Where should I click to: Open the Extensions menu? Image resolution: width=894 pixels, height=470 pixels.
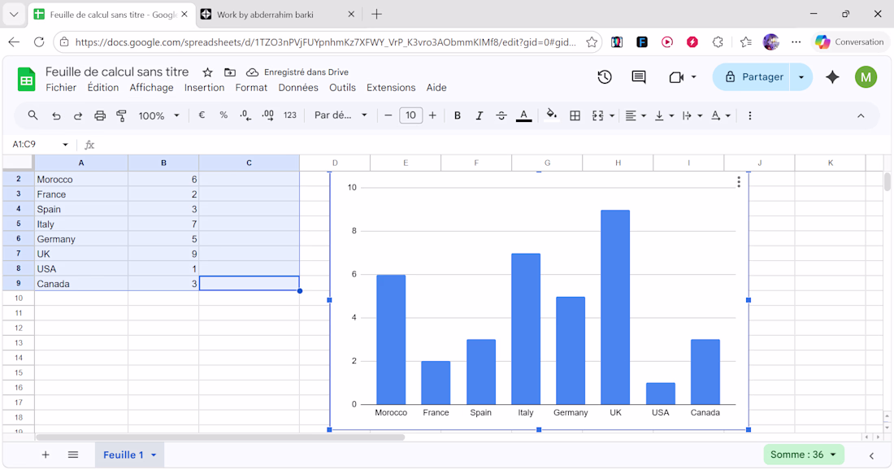pos(391,87)
